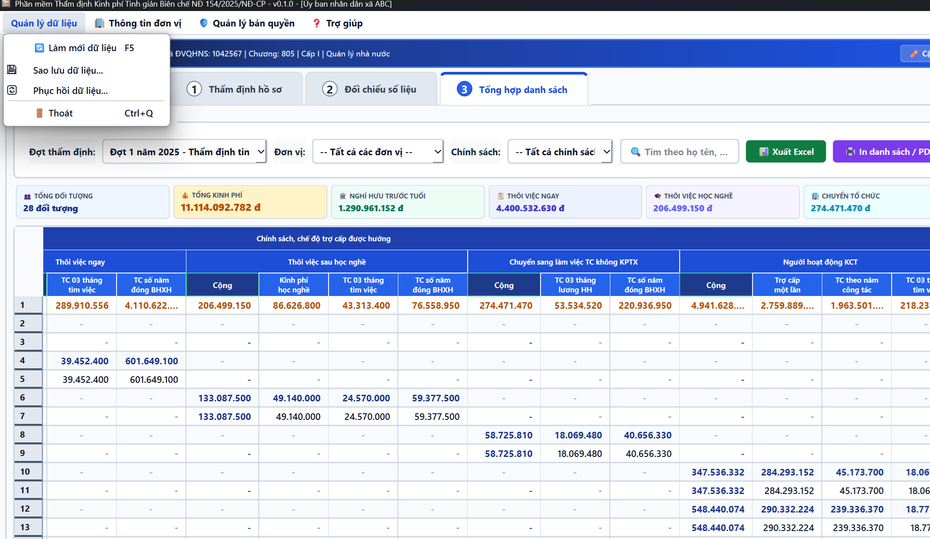Choose Làm mới dữ liệu menu entry

pos(87,48)
